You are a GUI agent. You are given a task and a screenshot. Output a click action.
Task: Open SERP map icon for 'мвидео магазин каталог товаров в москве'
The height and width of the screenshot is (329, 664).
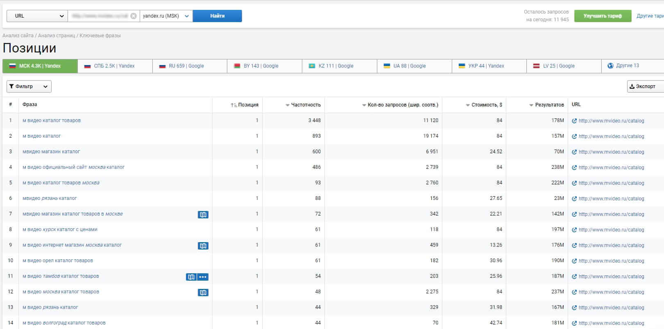(203, 214)
